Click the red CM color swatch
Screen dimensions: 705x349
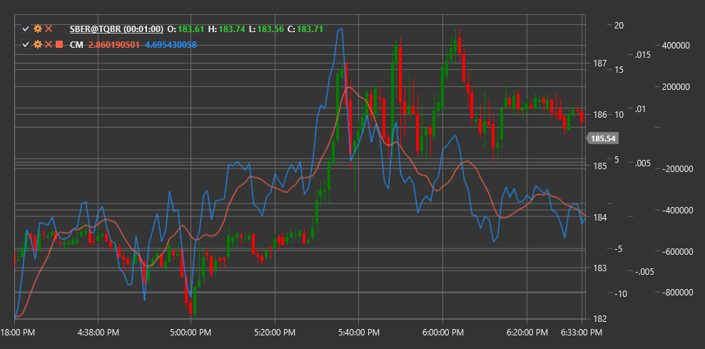pyautogui.click(x=59, y=44)
